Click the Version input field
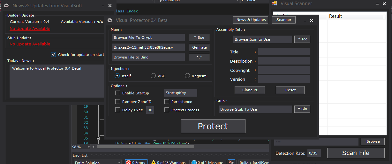This screenshot has height=164, width=392. click(284, 79)
